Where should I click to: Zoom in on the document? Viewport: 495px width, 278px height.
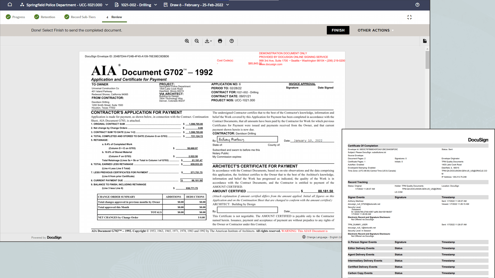pyautogui.click(x=187, y=41)
